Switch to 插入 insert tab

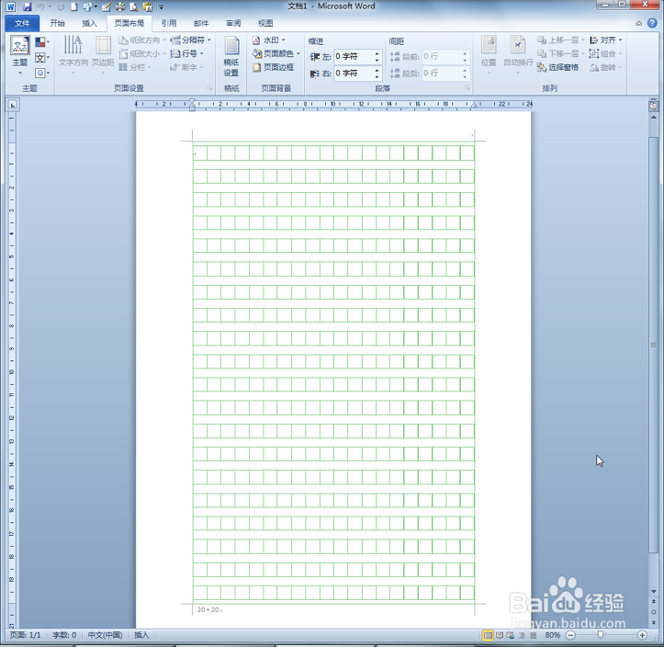[89, 23]
